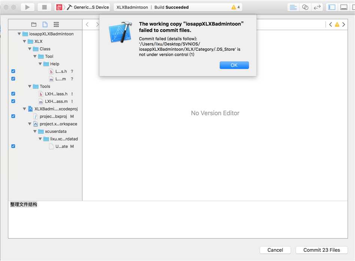Click Commit 23 Files button
Screen dimensions: 355x261
pos(322,250)
